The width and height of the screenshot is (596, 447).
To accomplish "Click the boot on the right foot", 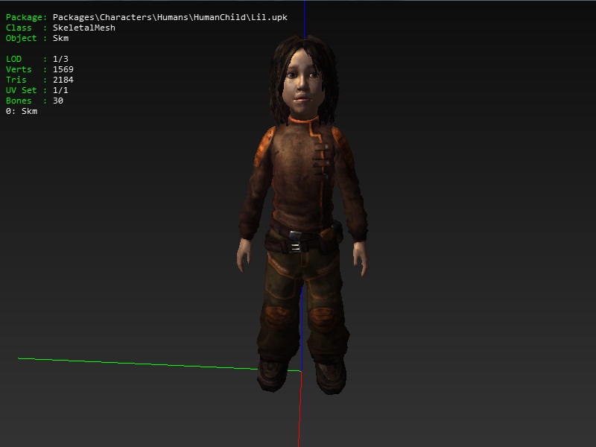I will click(x=329, y=376).
